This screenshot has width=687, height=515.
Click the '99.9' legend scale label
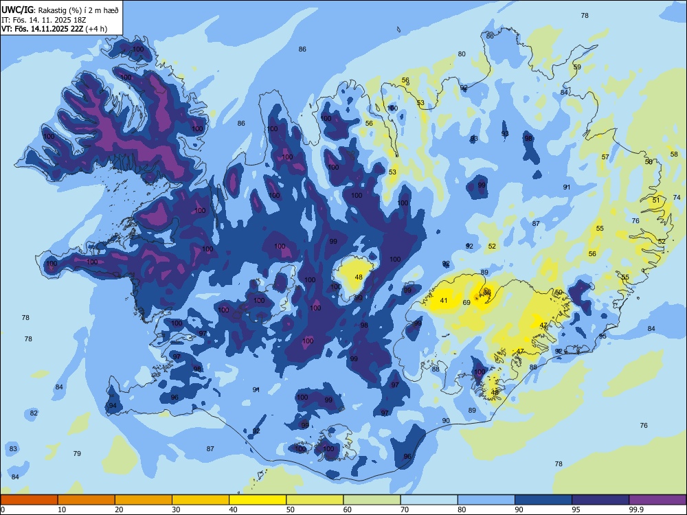635,510
